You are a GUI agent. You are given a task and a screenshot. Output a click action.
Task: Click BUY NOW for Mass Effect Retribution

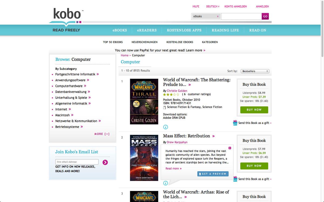click(x=254, y=166)
